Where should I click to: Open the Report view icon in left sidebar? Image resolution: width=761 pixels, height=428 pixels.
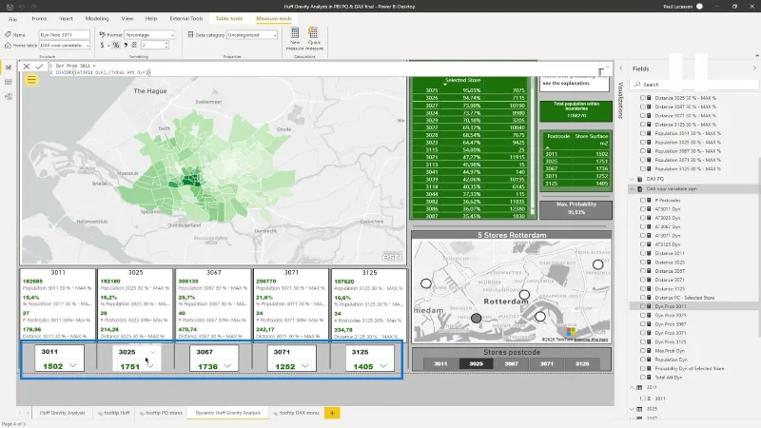[9, 67]
